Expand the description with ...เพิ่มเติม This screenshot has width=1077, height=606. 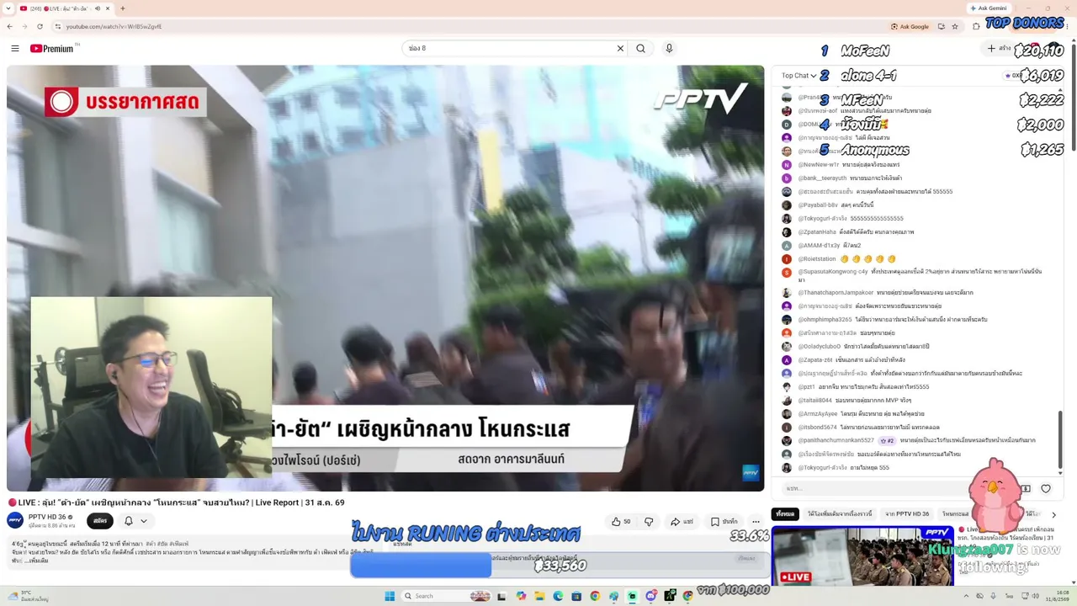pos(38,560)
